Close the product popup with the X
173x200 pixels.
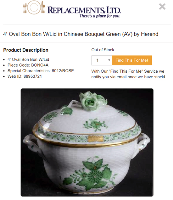[162, 7]
